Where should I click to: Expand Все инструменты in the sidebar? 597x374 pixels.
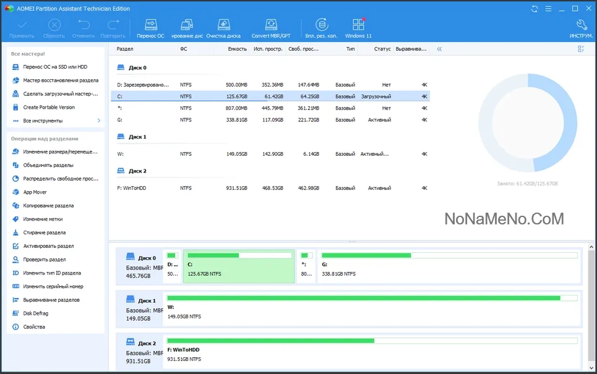tap(54, 121)
